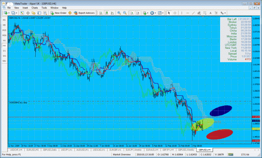Click the New Chart toolbar icon
The image size is (262, 158).
5,13
